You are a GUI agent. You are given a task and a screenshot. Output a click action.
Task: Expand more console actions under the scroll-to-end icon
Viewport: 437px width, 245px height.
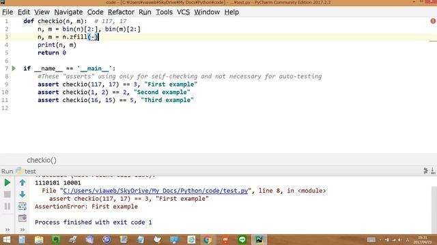click(23, 230)
